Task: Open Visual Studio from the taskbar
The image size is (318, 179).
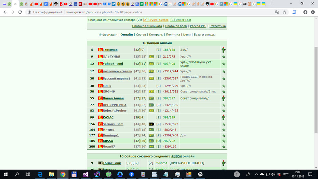Action: 85,174
